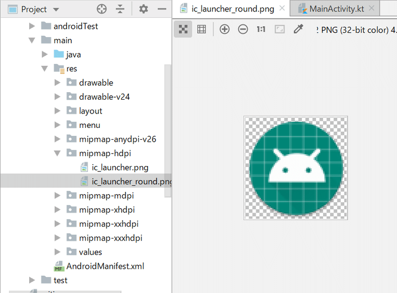Expand the drawable-v24 folder
Image resolution: width=397 pixels, height=293 pixels.
click(x=58, y=97)
